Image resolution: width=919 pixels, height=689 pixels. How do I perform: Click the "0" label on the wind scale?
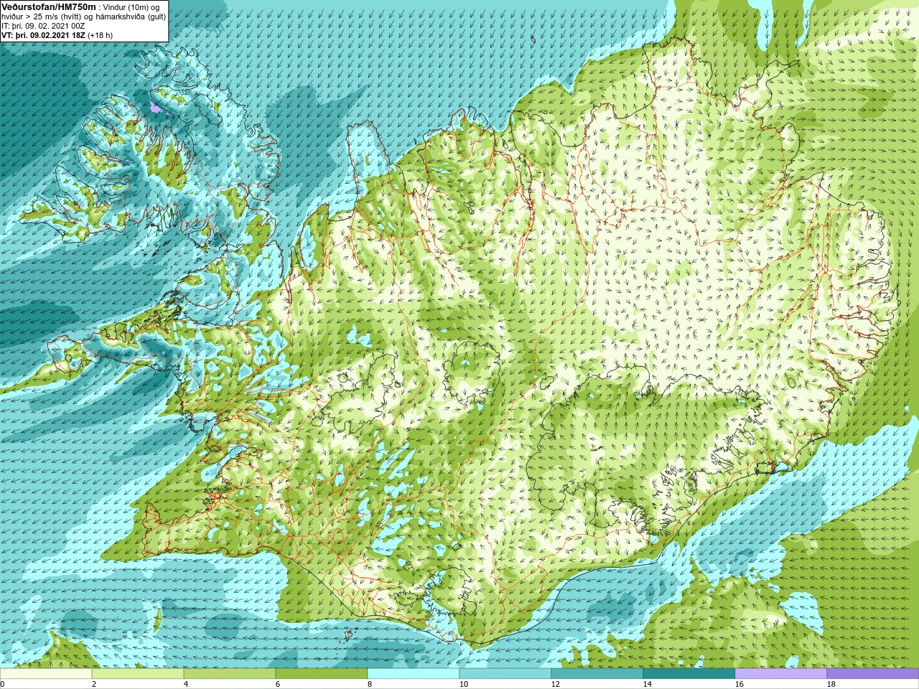pyautogui.click(x=2, y=684)
